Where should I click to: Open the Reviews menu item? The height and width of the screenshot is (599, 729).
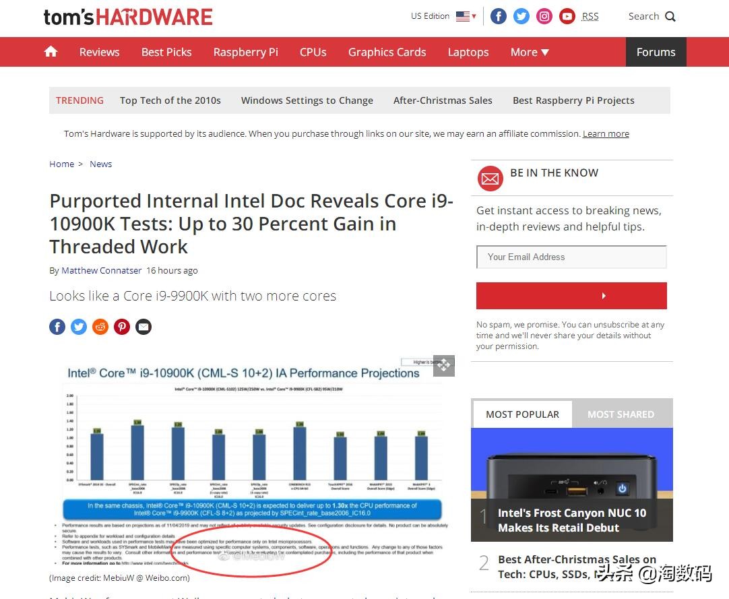click(x=100, y=52)
